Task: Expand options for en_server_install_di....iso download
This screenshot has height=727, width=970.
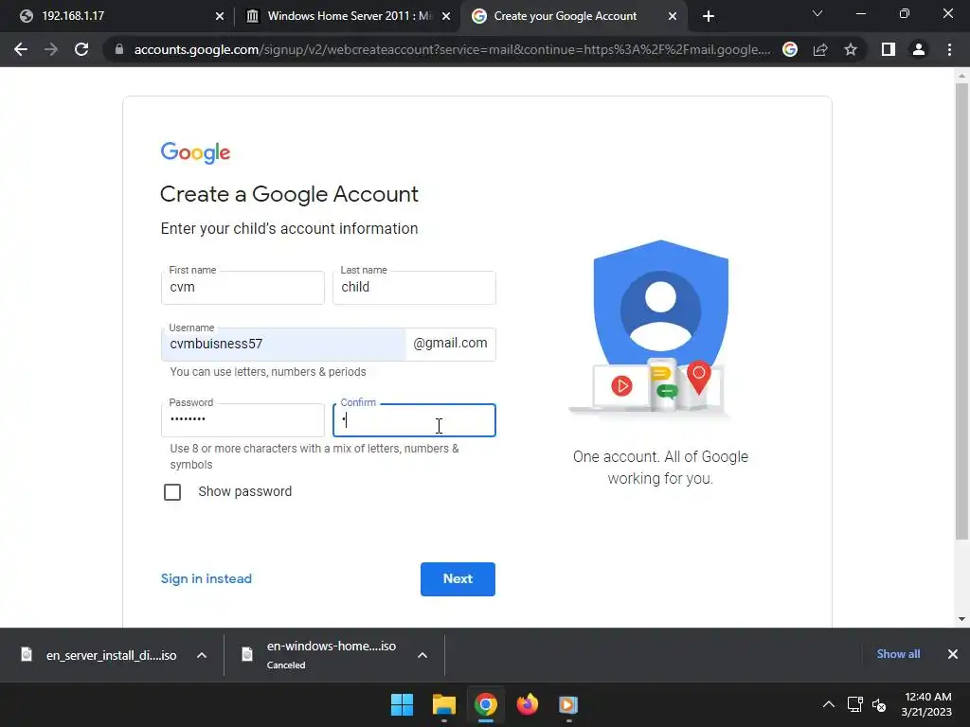Action: coord(202,655)
